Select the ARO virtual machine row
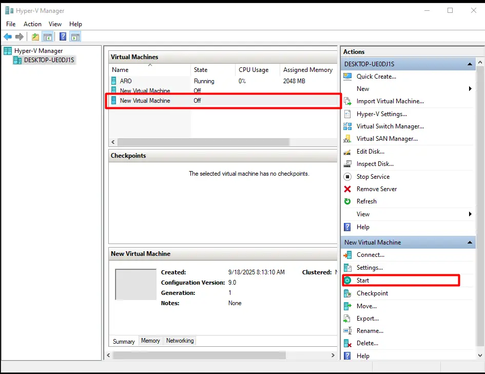The image size is (485, 374). [x=223, y=81]
